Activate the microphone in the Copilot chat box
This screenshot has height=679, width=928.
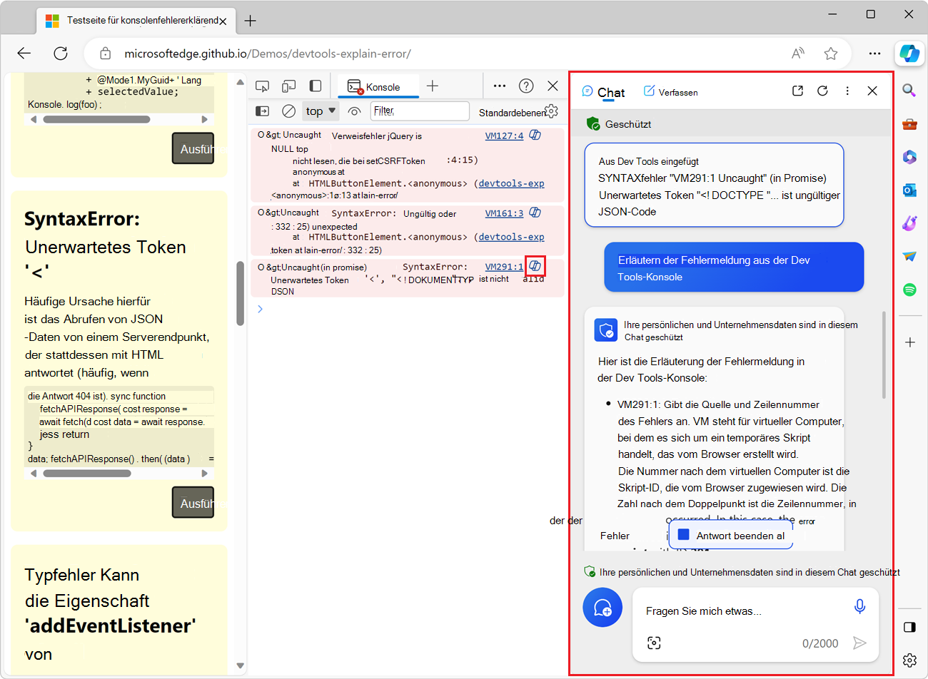click(859, 605)
